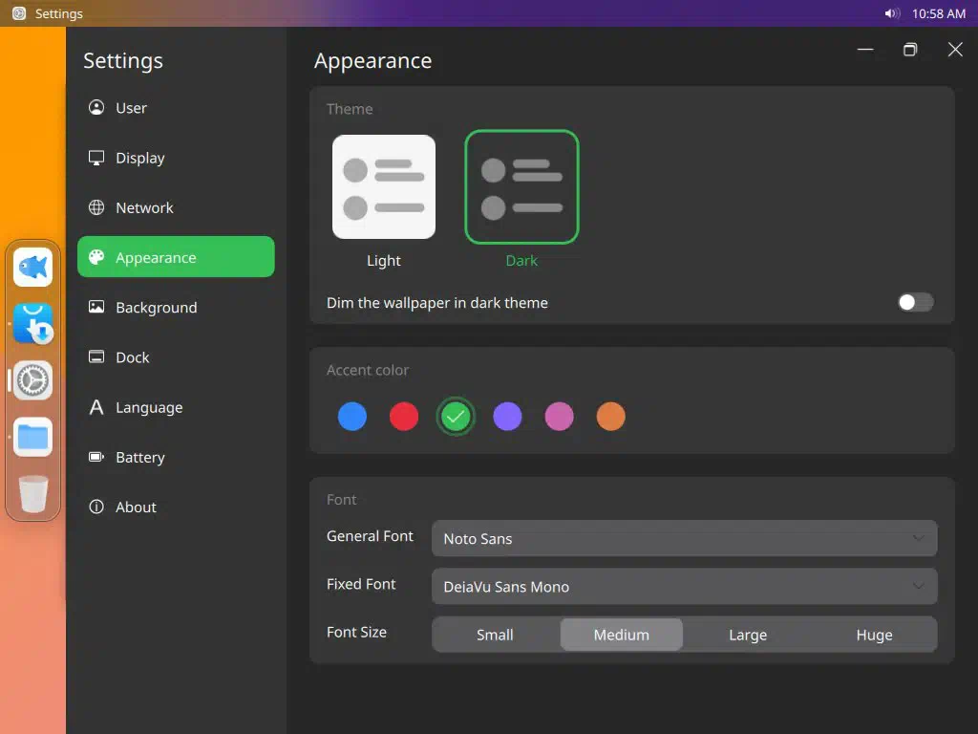The height and width of the screenshot is (734, 978).
Task: Expand the General Font dropdown
Action: click(x=684, y=539)
